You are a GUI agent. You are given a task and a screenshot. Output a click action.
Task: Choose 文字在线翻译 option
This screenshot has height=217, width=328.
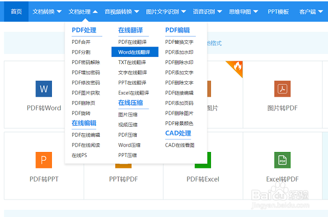click(132, 73)
